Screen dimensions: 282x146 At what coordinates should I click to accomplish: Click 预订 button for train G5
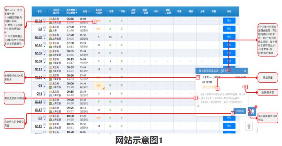229,29
